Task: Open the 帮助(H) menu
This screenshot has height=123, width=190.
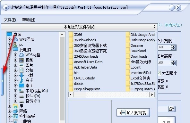Action: point(29,20)
